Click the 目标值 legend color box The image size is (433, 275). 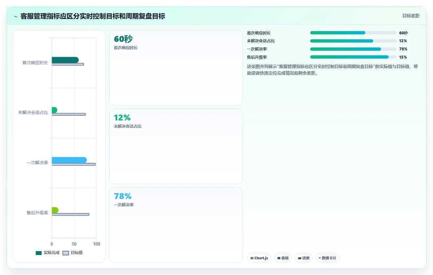(x=66, y=253)
